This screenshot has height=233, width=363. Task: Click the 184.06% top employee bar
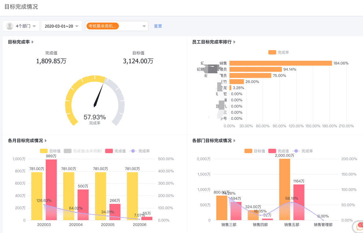281,63
